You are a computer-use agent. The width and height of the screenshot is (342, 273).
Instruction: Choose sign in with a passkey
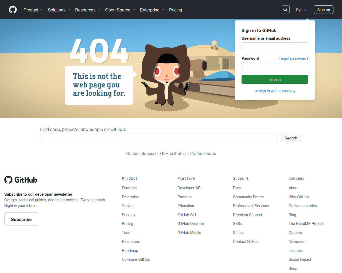point(275,91)
